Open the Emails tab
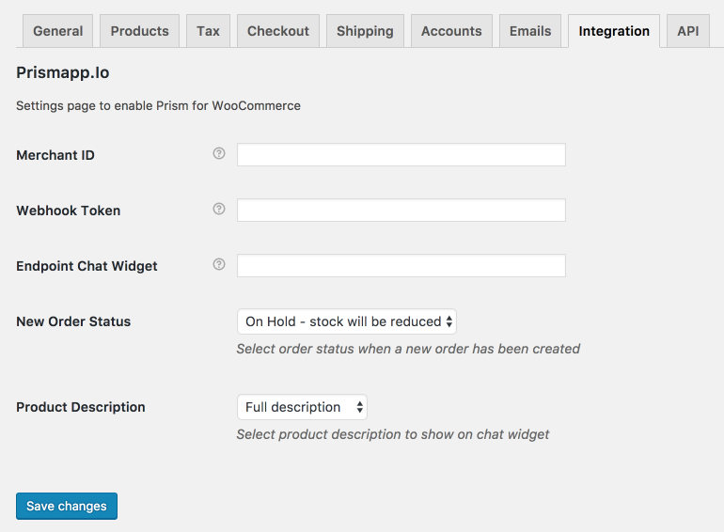This screenshot has height=532, width=724. point(530,31)
